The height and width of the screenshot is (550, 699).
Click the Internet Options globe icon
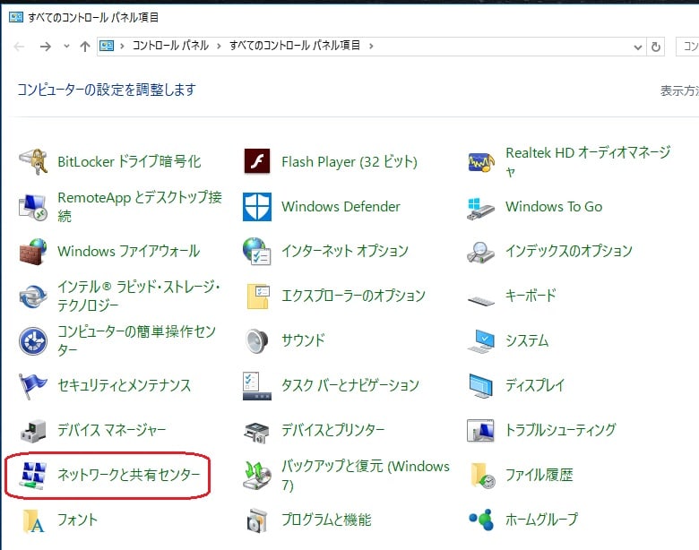pos(257,252)
